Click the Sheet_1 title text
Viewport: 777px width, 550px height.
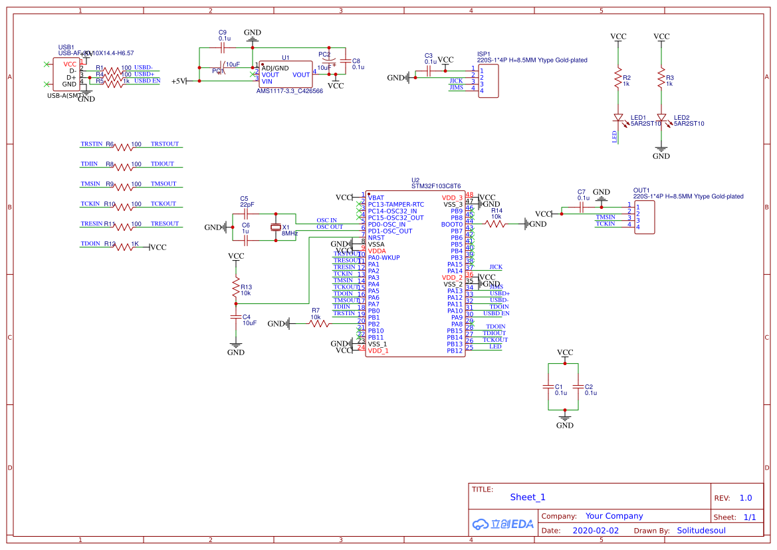(x=527, y=497)
